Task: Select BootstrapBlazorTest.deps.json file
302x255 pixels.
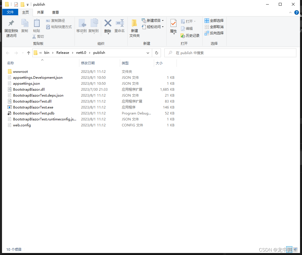Action: (38, 95)
